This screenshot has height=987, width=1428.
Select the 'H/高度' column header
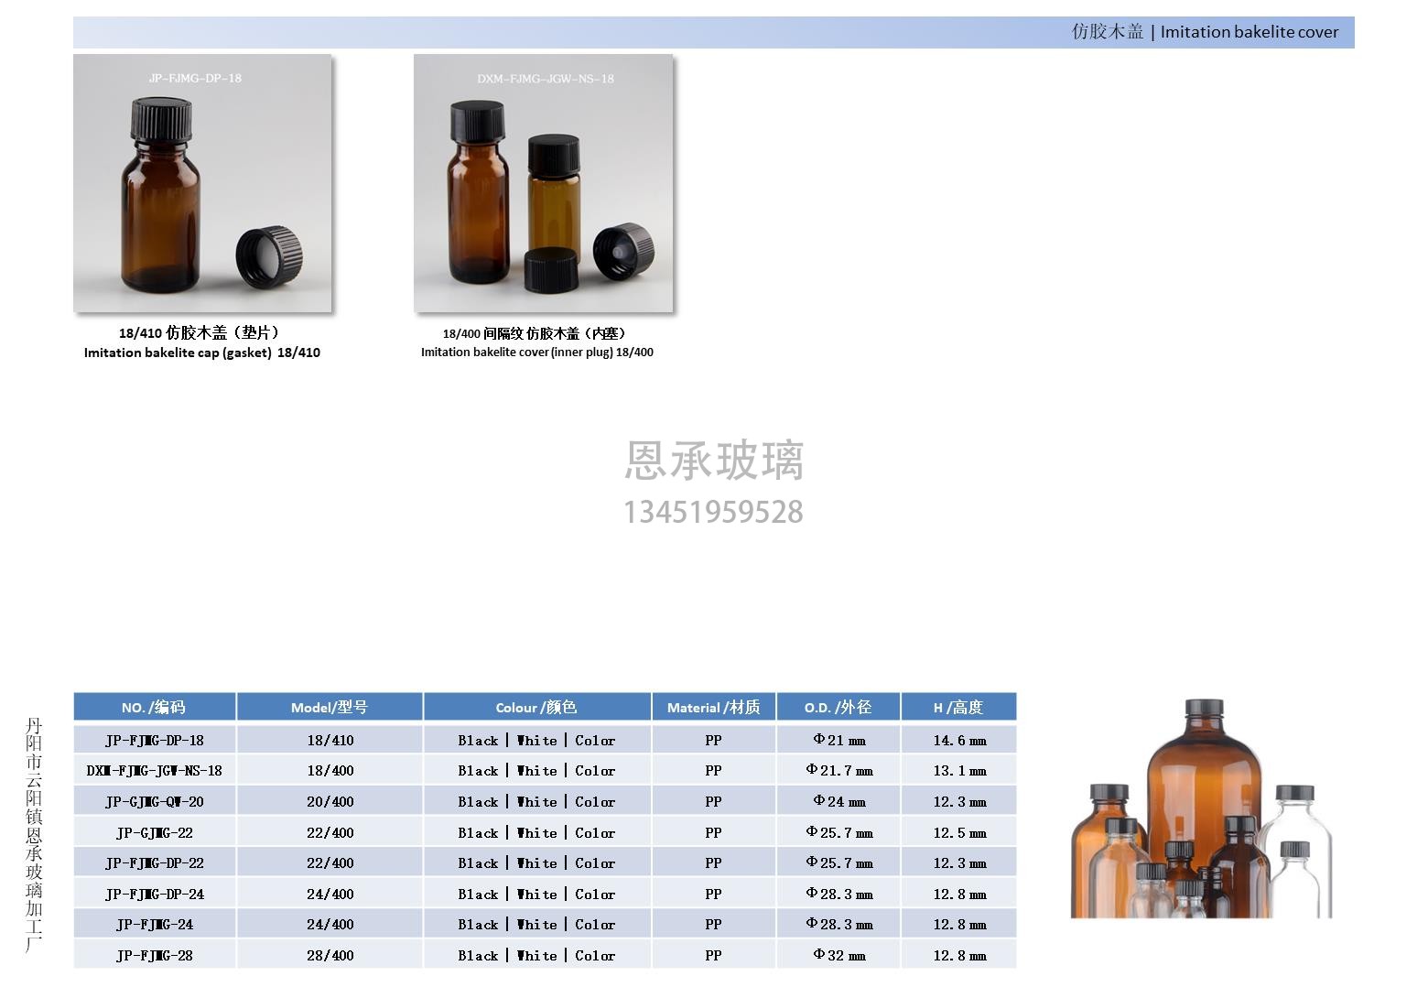[958, 707]
